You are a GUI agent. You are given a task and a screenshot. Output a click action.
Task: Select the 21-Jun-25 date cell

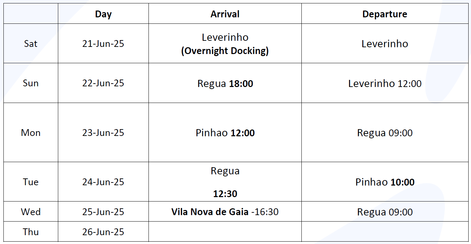pyautogui.click(x=103, y=43)
